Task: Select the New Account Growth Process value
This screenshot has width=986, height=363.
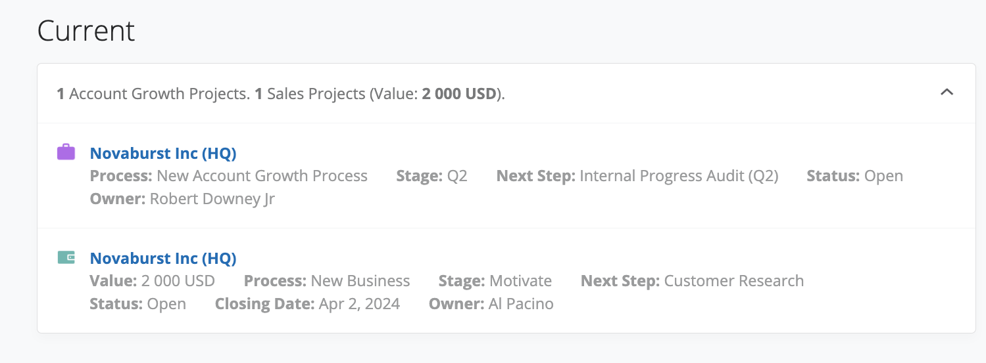Action: coord(262,176)
